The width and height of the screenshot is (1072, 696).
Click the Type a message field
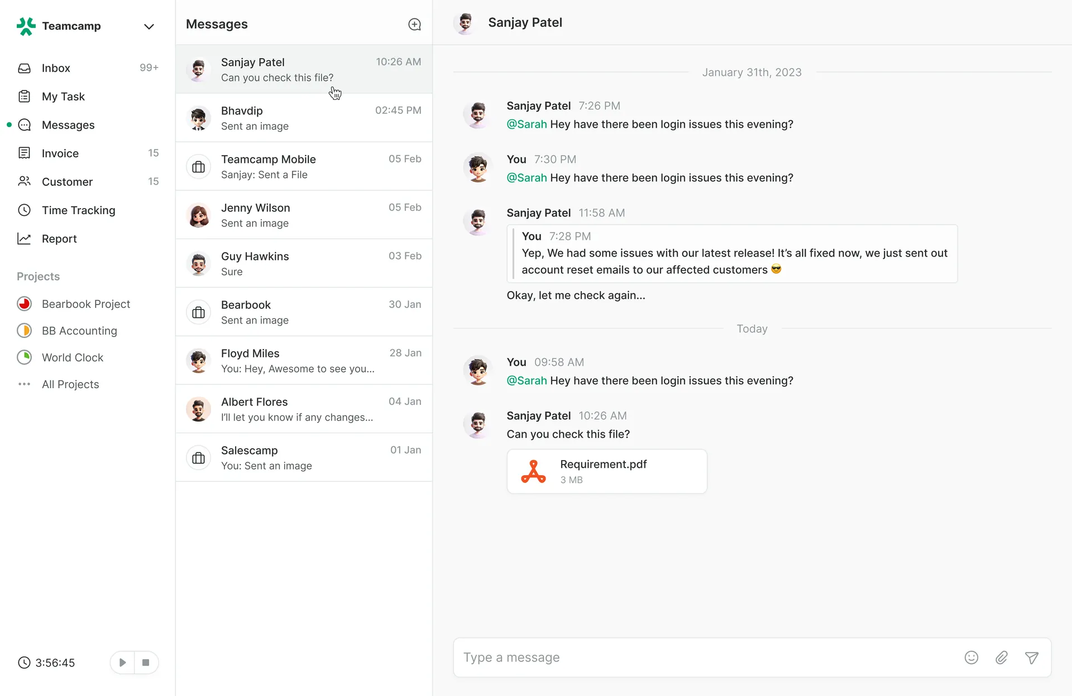[703, 658]
